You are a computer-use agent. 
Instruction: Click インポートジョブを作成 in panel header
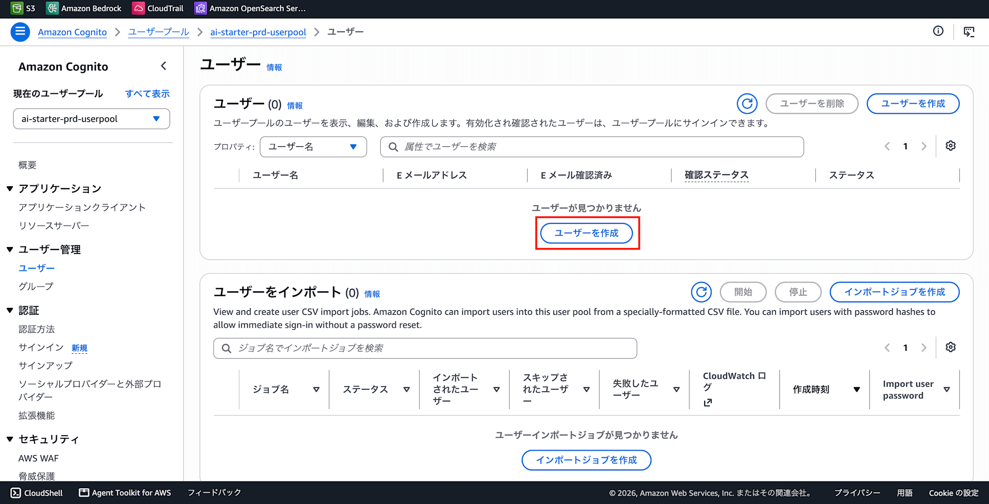[x=895, y=292]
